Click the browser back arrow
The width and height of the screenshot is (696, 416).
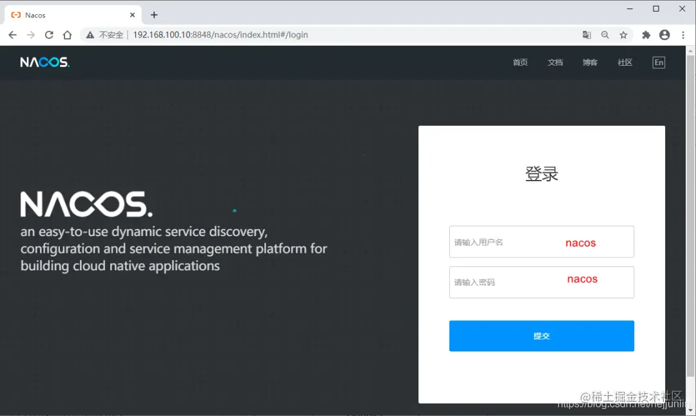(x=12, y=35)
